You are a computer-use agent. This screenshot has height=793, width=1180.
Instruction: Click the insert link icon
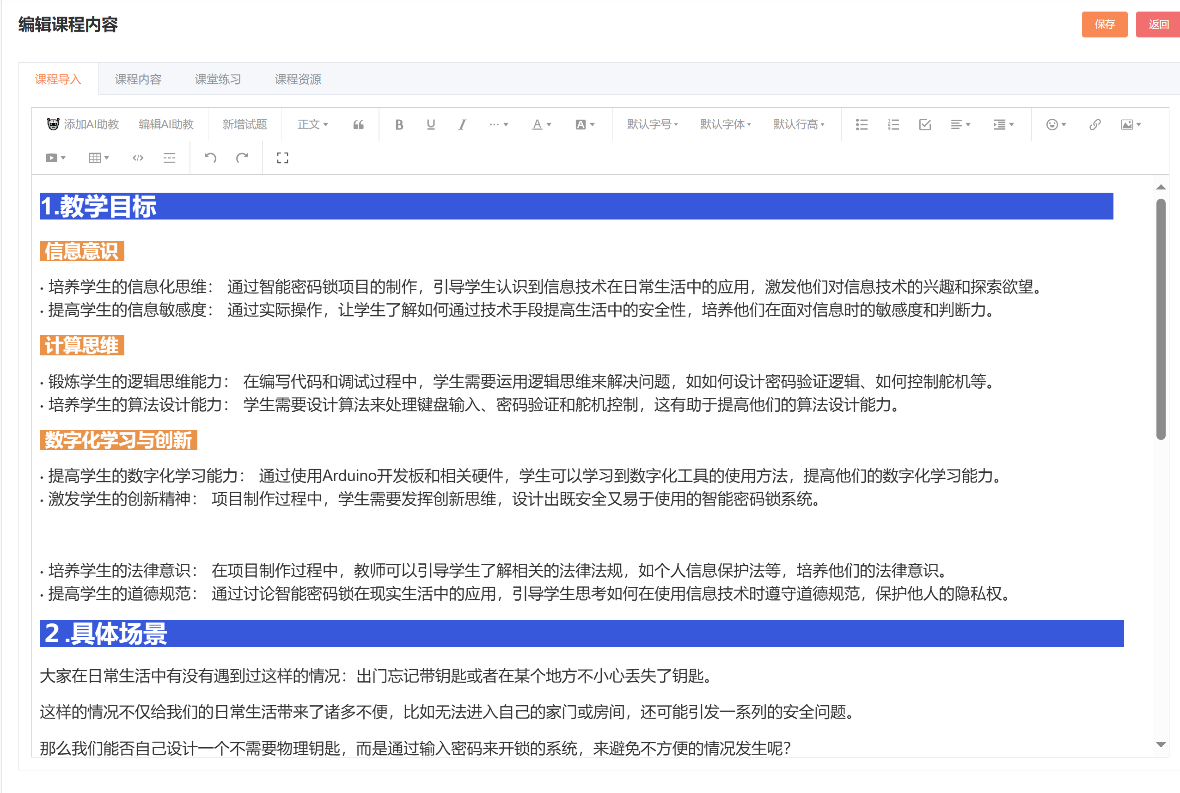coord(1094,124)
